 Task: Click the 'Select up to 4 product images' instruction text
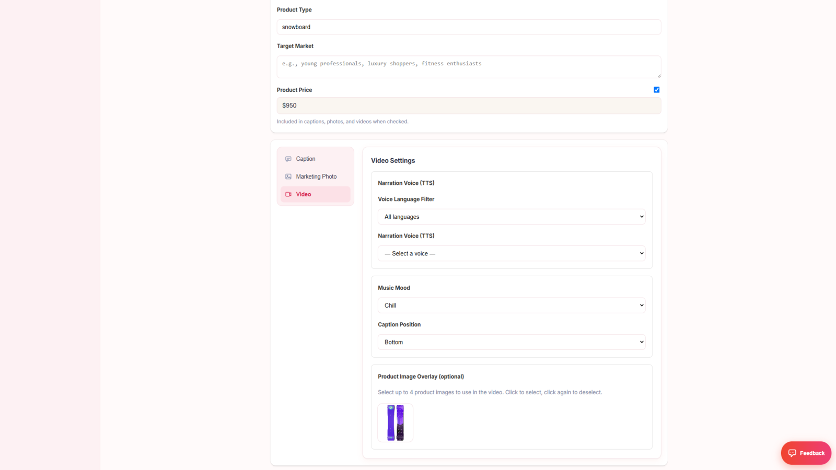coord(490,392)
